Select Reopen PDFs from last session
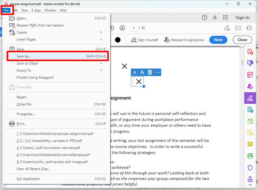The width and height of the screenshot is (258, 190). click(x=56, y=25)
